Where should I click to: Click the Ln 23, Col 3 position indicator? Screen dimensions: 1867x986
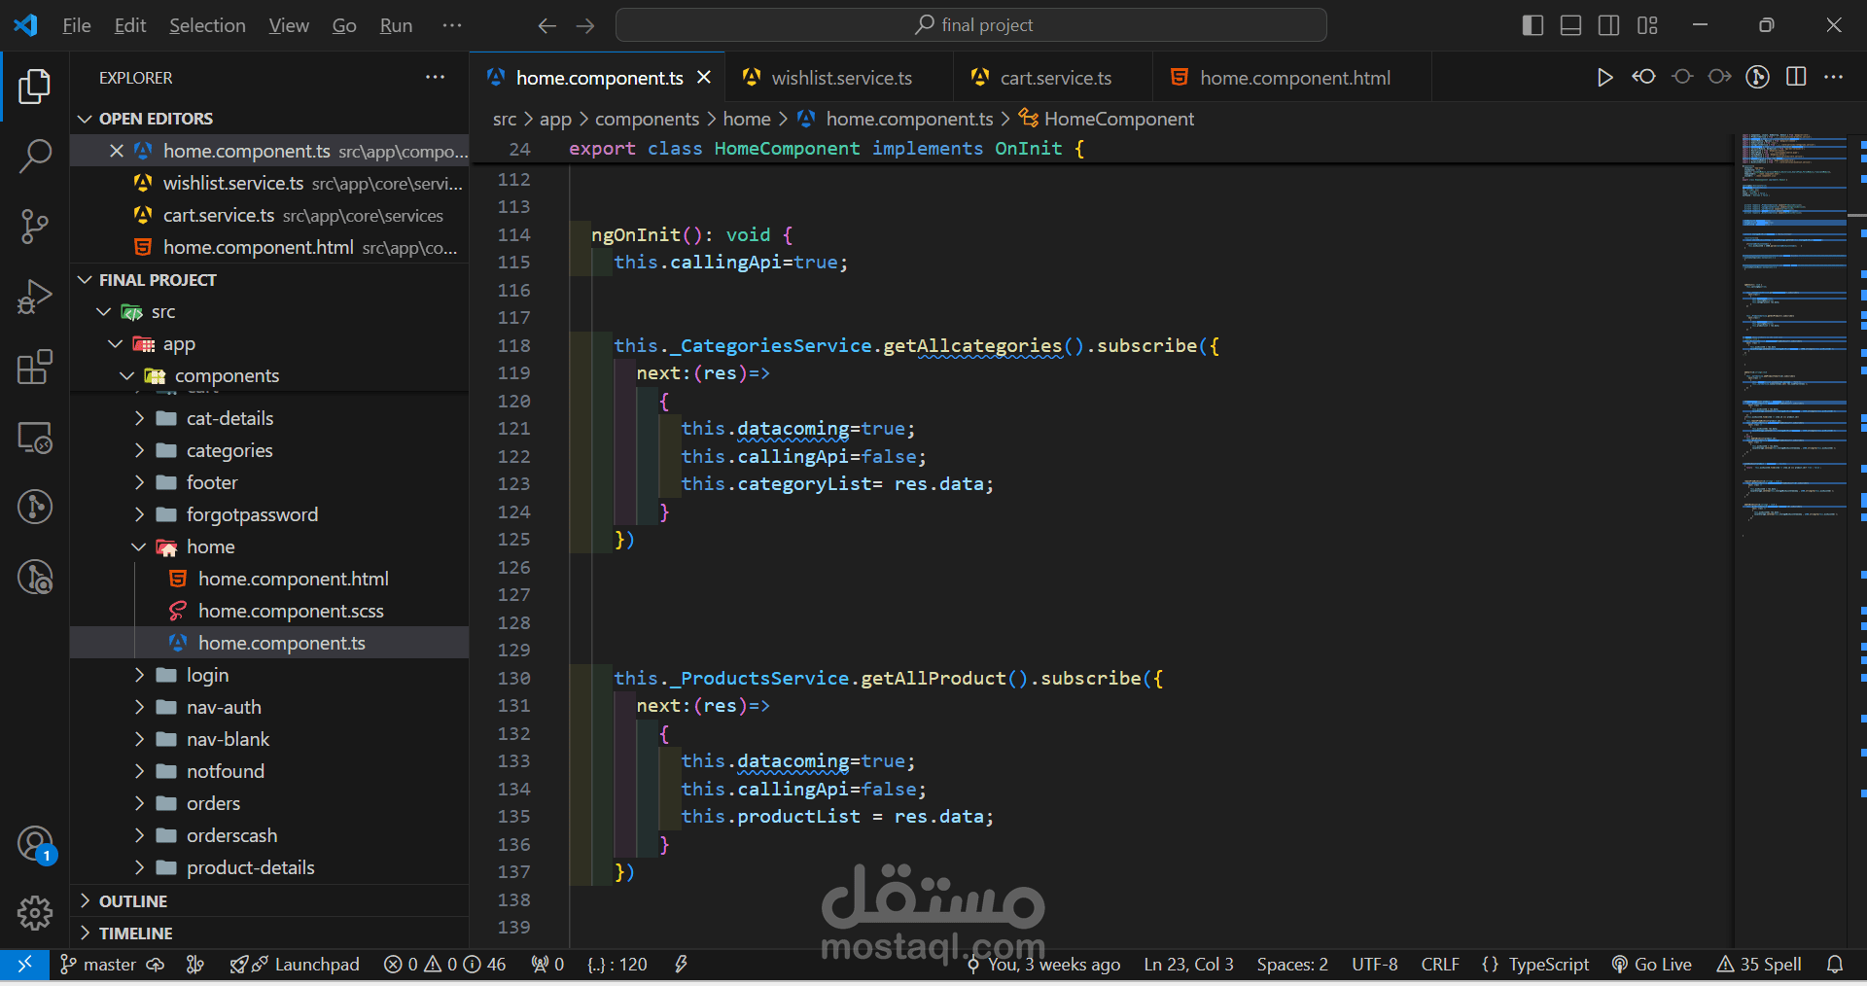[1188, 965]
